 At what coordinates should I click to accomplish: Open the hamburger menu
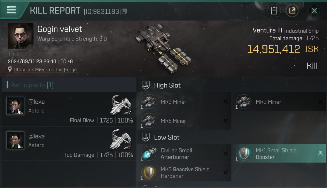[x=11, y=10]
